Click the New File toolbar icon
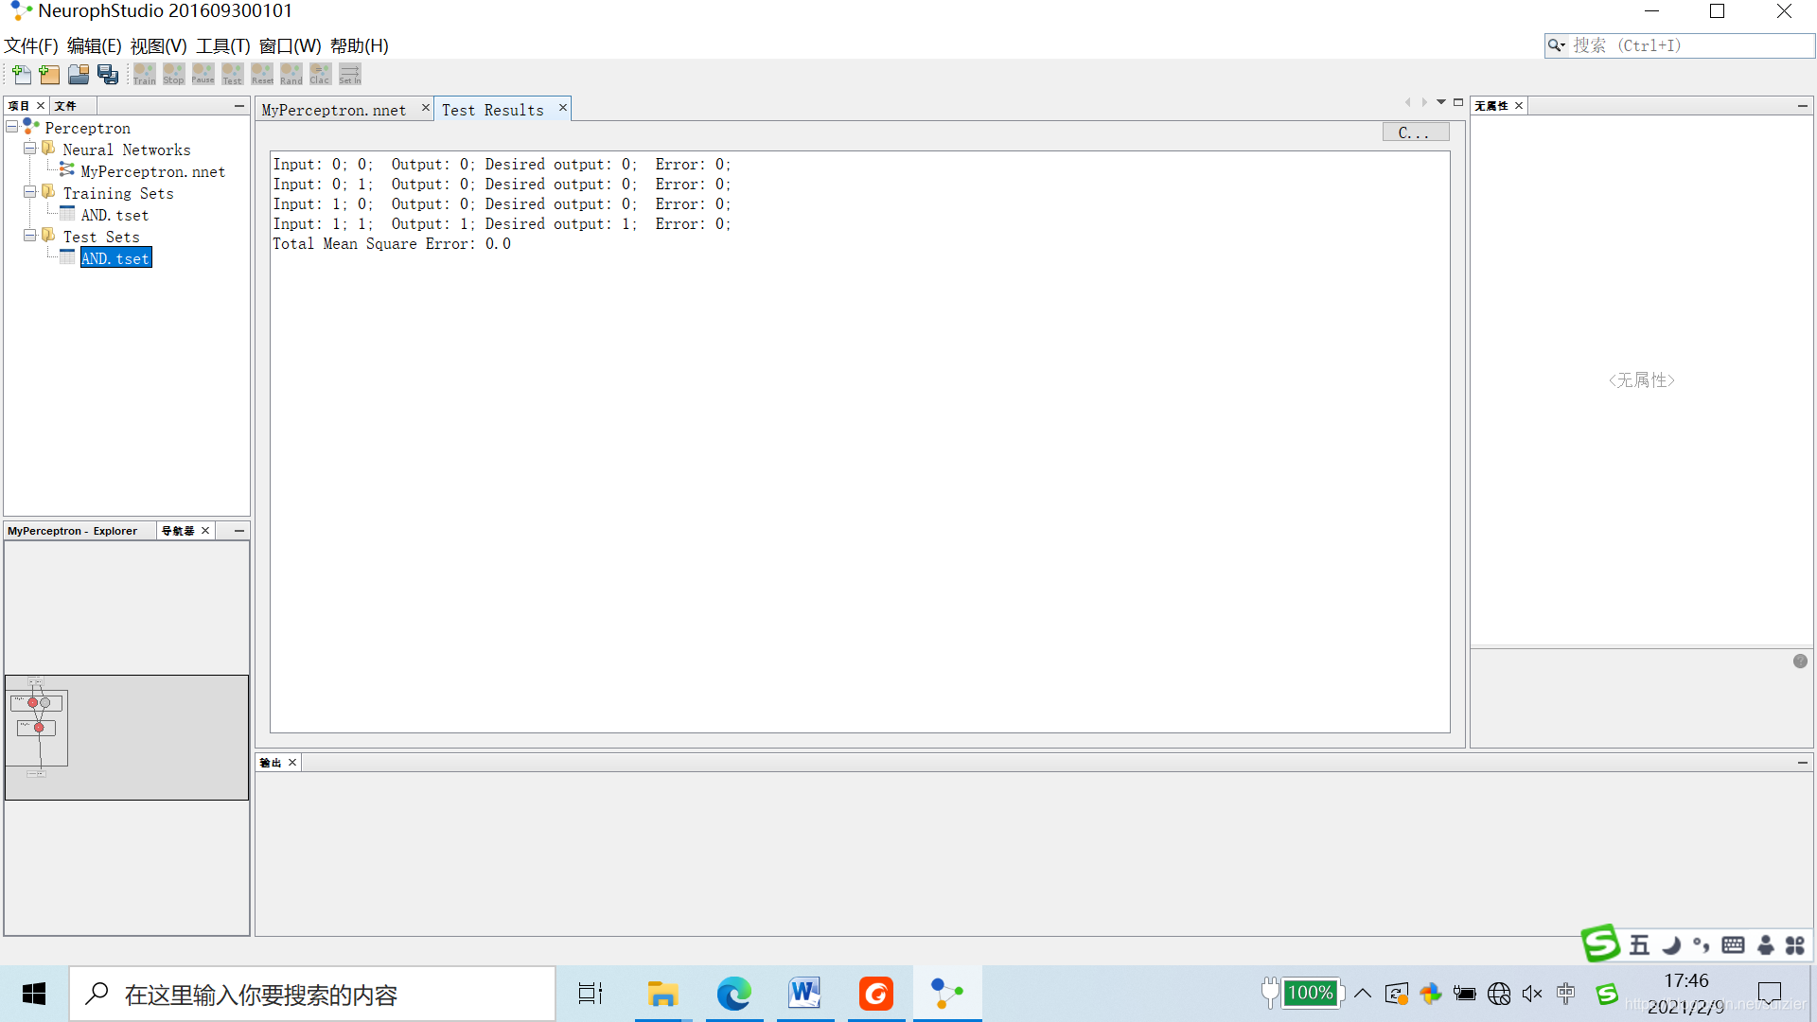This screenshot has height=1022, width=1817. tap(21, 74)
